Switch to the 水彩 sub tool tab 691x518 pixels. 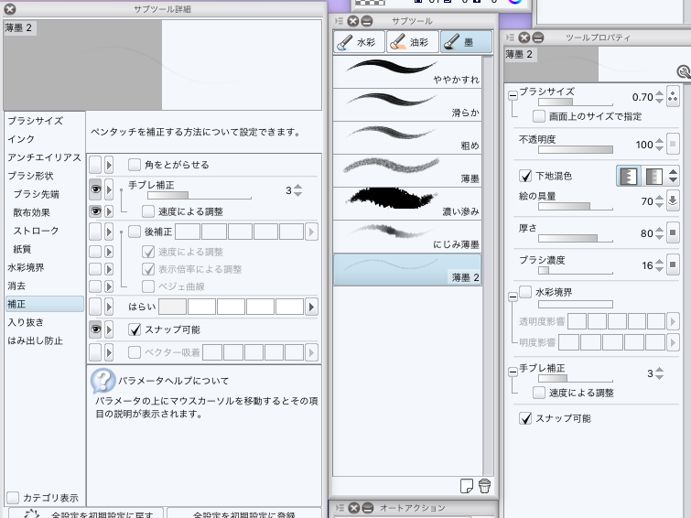[x=358, y=42]
